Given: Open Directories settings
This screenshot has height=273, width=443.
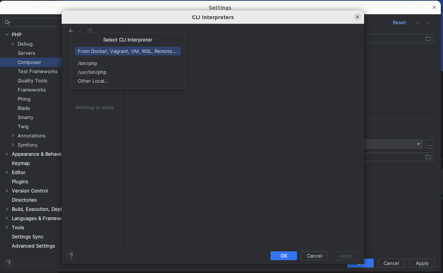Looking at the screenshot, I should tap(24, 200).
